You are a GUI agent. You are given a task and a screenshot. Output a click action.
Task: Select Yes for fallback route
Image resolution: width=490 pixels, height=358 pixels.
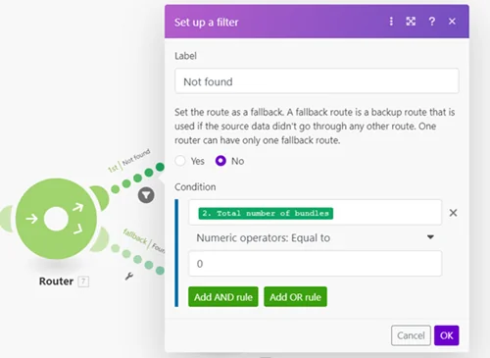[x=180, y=161]
